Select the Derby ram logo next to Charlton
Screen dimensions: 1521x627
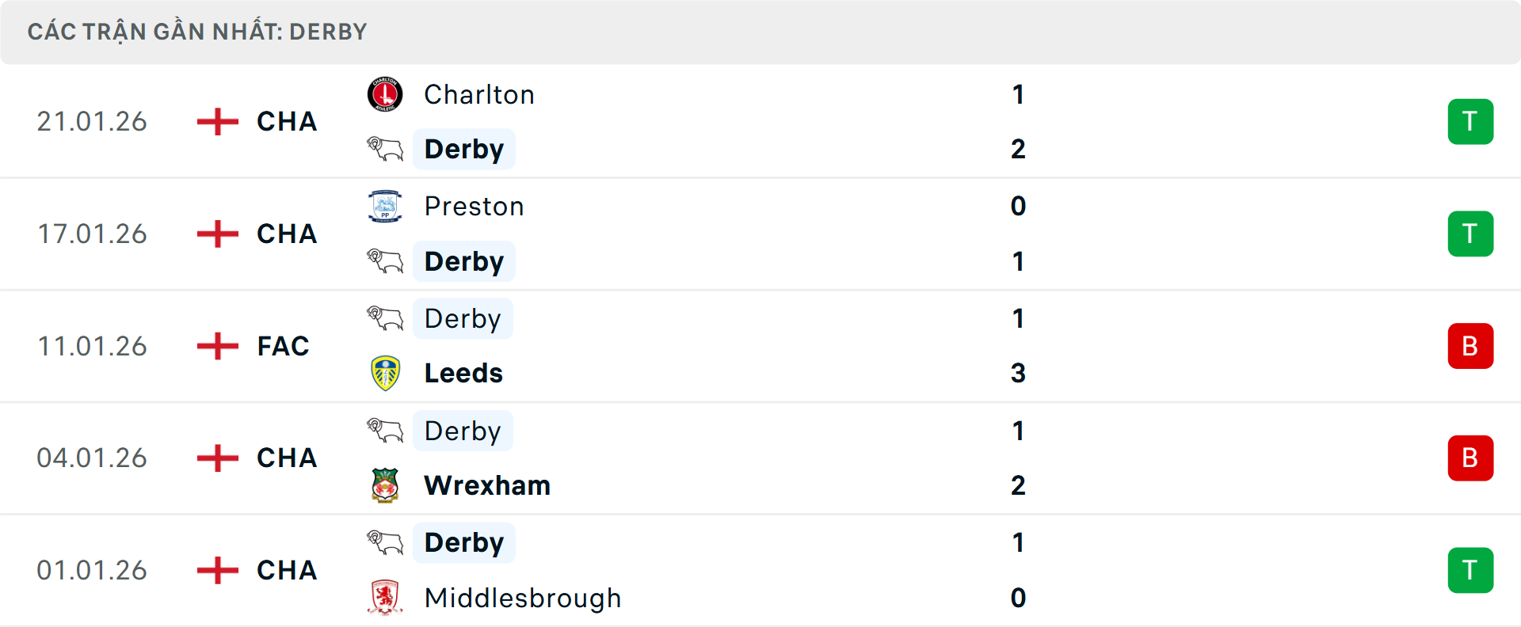coord(383,149)
